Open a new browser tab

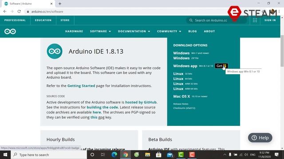click(x=60, y=4)
